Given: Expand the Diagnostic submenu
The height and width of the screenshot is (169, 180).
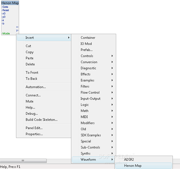Looking at the screenshot, I should pos(93,68).
